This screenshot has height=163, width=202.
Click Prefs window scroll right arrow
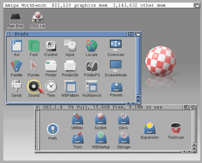coord(133,103)
